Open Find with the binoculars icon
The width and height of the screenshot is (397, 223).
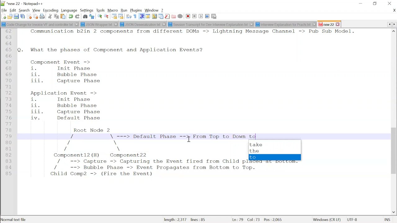(x=85, y=16)
